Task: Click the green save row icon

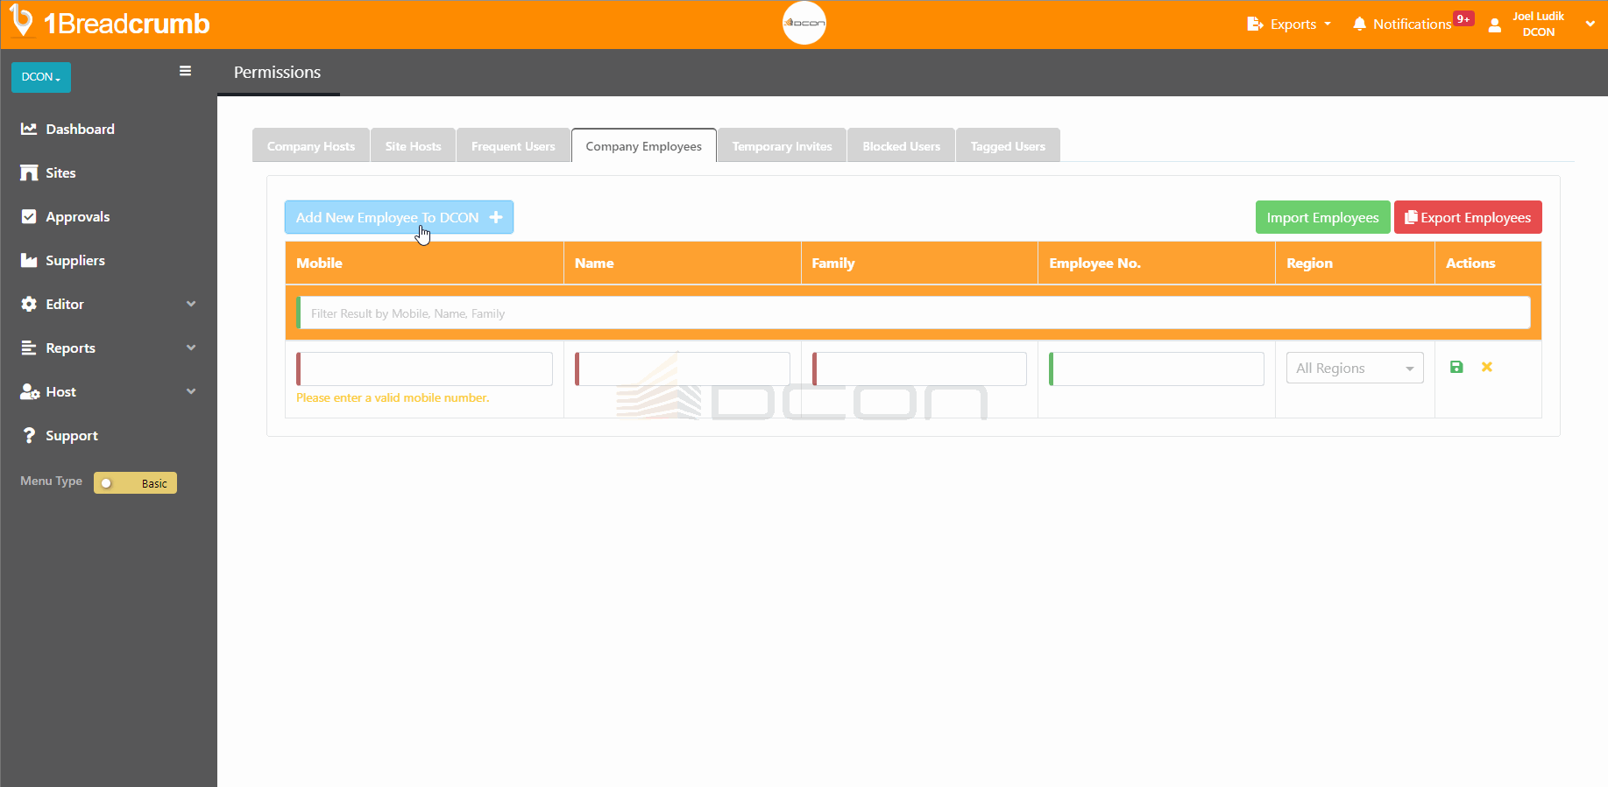Action: pos(1456,368)
